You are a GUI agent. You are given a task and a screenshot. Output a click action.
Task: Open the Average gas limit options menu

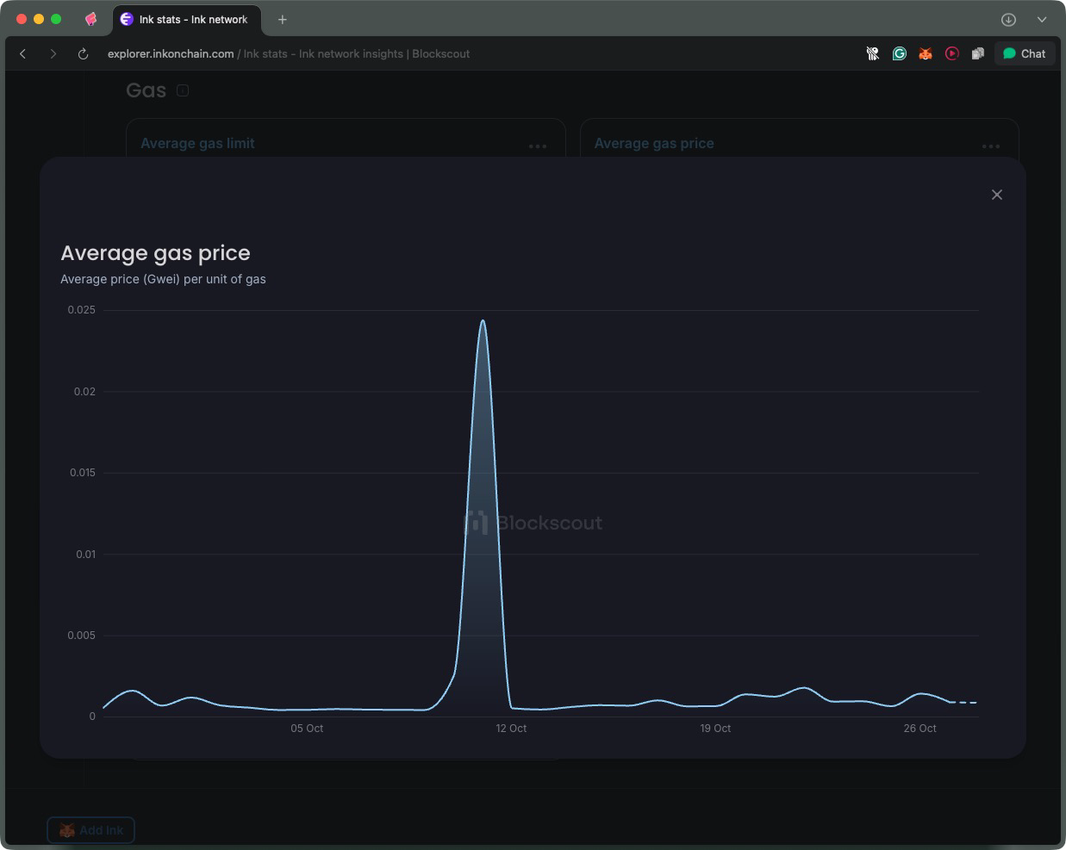[x=539, y=146]
